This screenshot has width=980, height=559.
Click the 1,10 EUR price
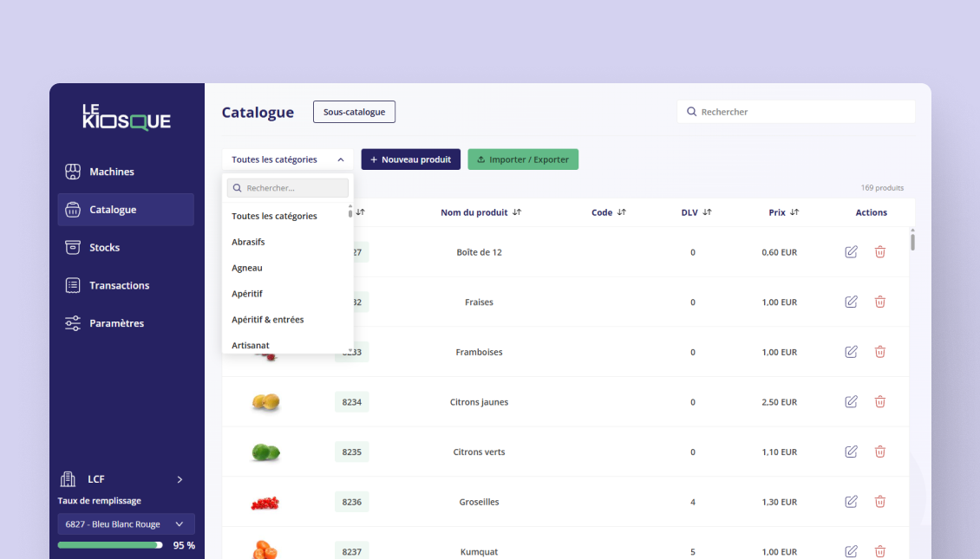(x=780, y=452)
